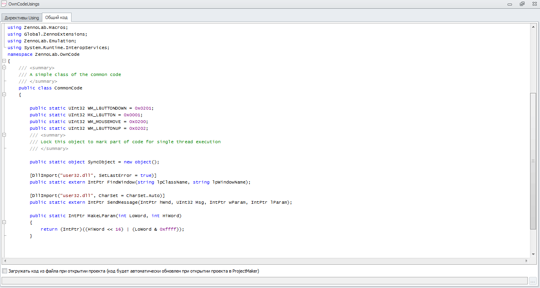This screenshot has height=288, width=540.
Task: Click 'namespace ZennoLab.OwnCode' line
Action: [43, 54]
